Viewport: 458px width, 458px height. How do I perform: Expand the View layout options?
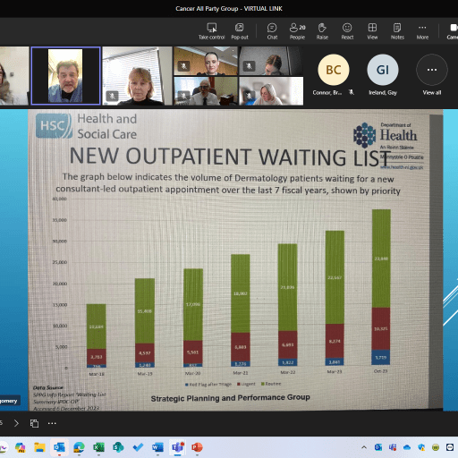coord(372,31)
